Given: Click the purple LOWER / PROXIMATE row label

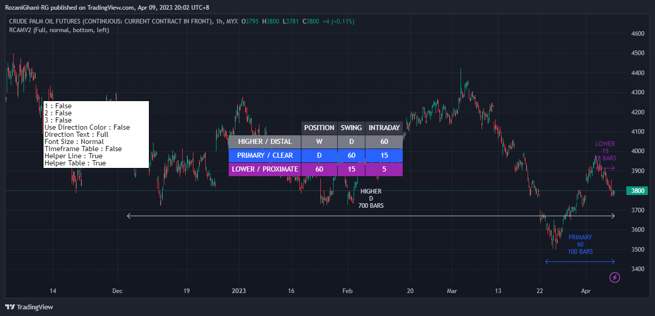Looking at the screenshot, I should [x=265, y=169].
